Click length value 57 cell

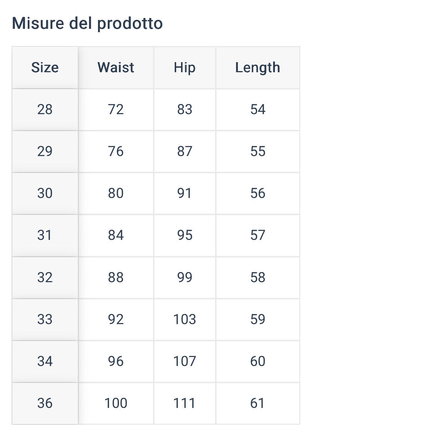258,235
